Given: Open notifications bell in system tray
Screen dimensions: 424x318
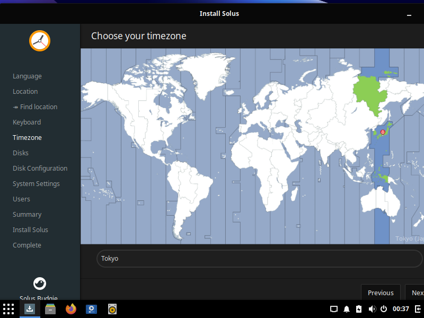Looking at the screenshot, I should [x=347, y=309].
